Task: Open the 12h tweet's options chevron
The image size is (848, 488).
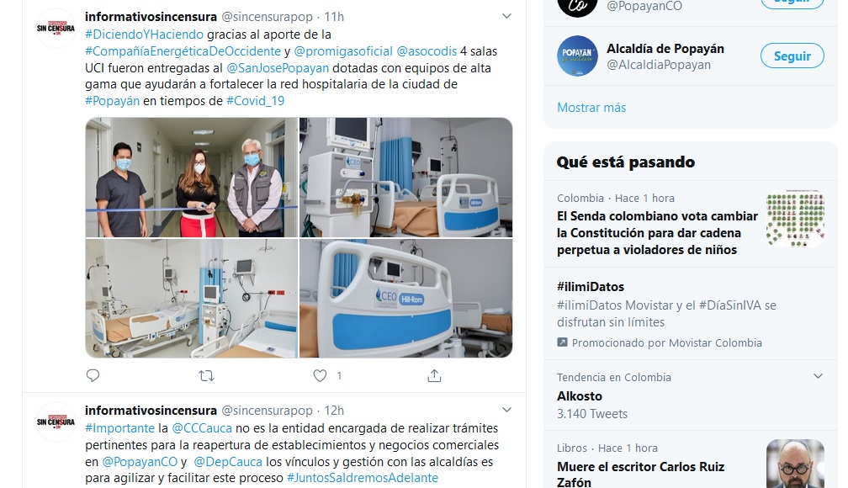Action: (506, 410)
